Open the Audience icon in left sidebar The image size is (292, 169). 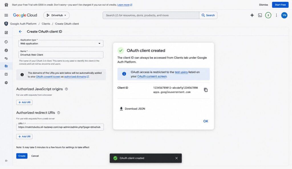point(6,50)
